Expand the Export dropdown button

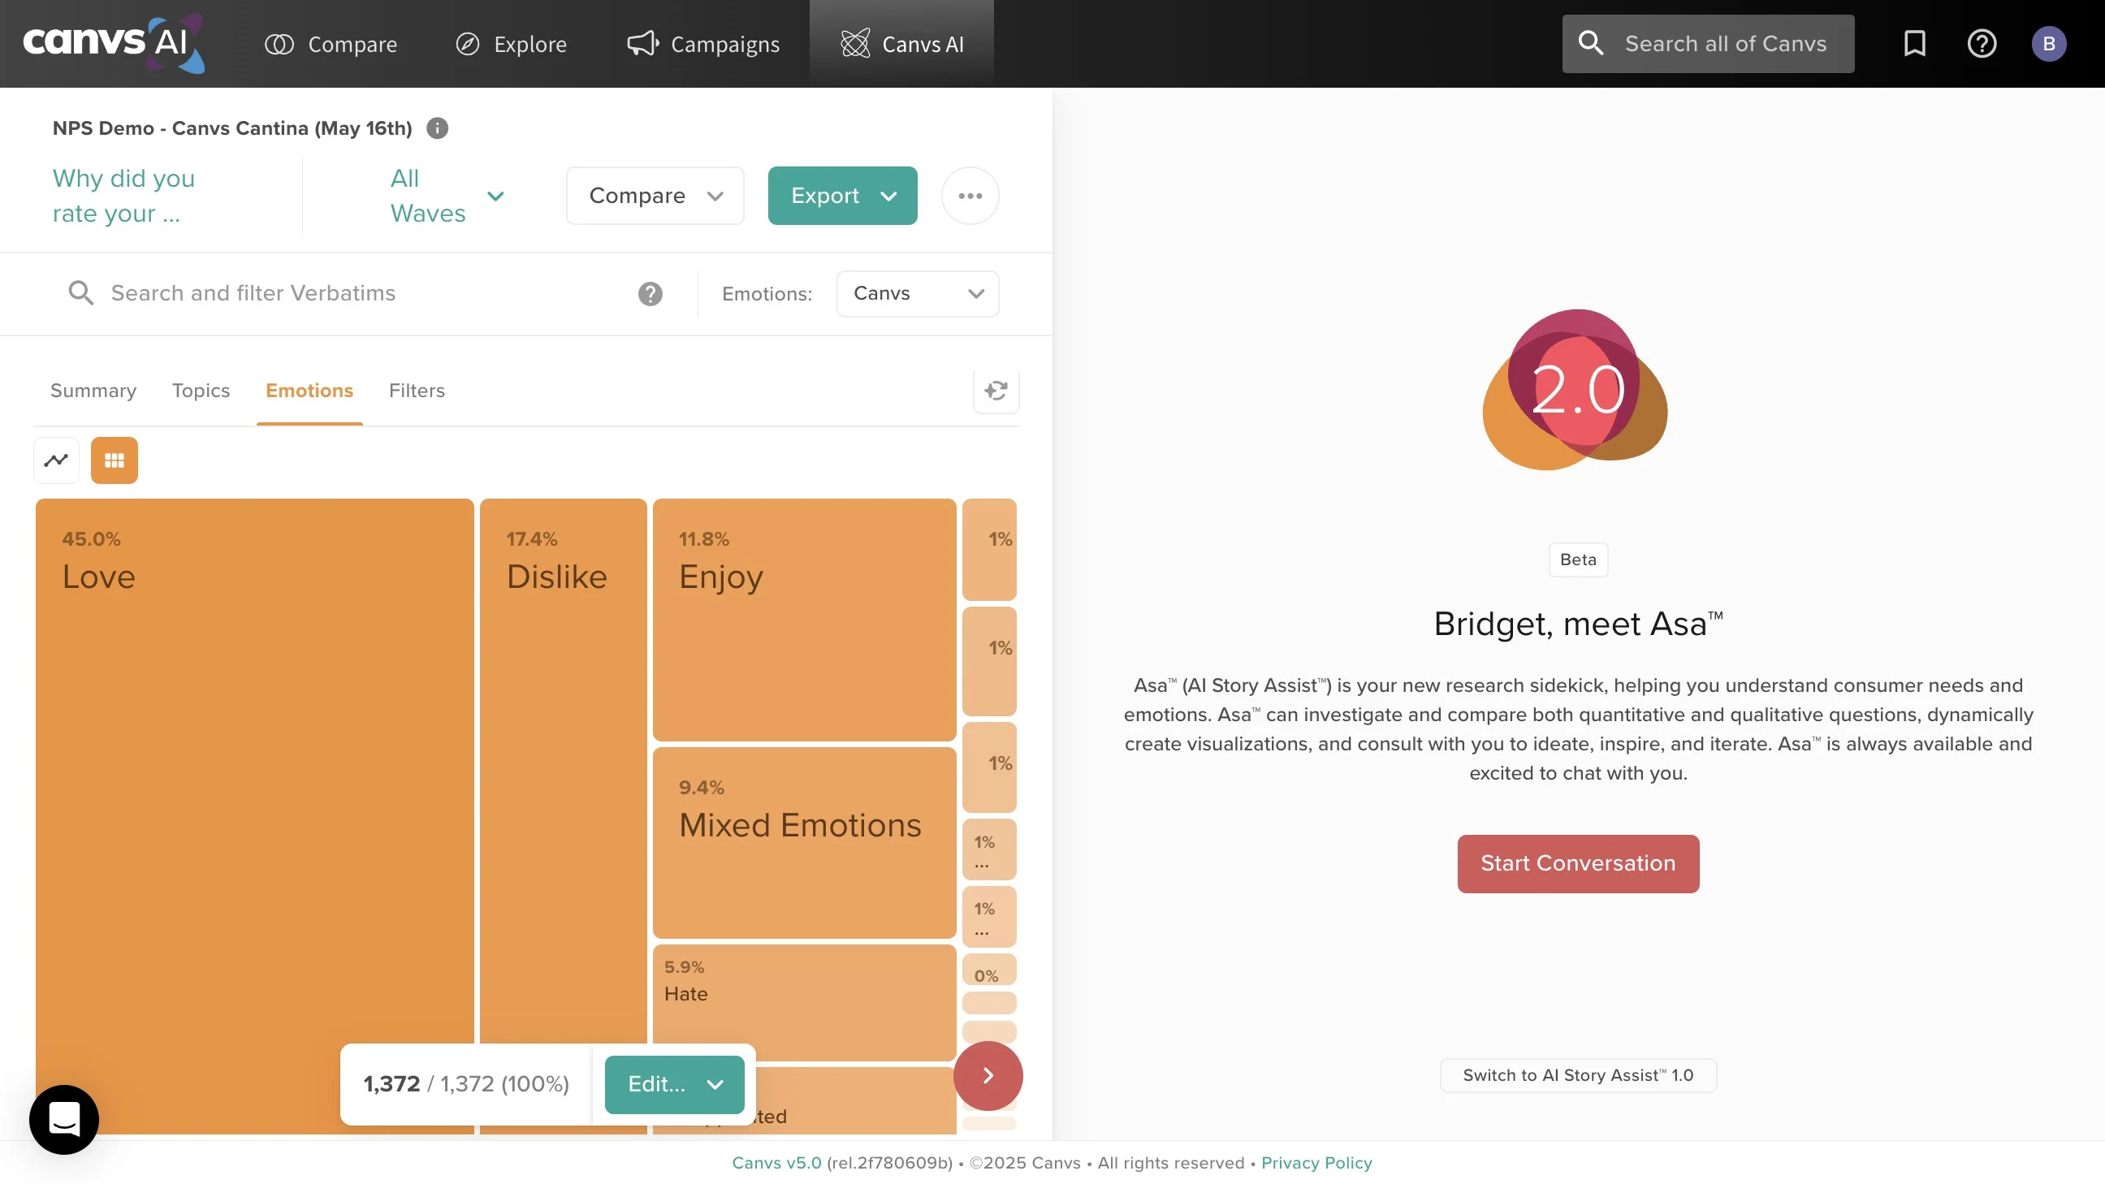point(841,196)
